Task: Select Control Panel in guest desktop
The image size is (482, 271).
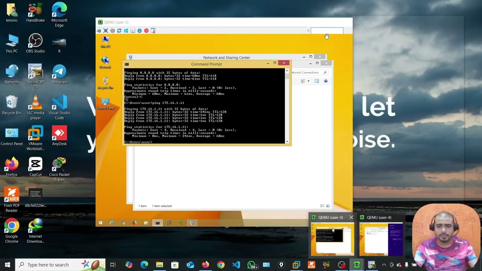Action: (x=105, y=104)
